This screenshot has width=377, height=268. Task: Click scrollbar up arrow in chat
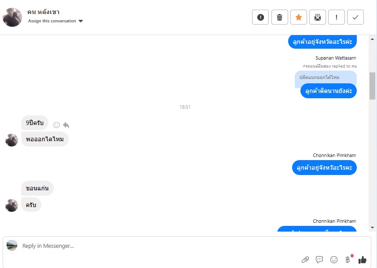pos(373,39)
